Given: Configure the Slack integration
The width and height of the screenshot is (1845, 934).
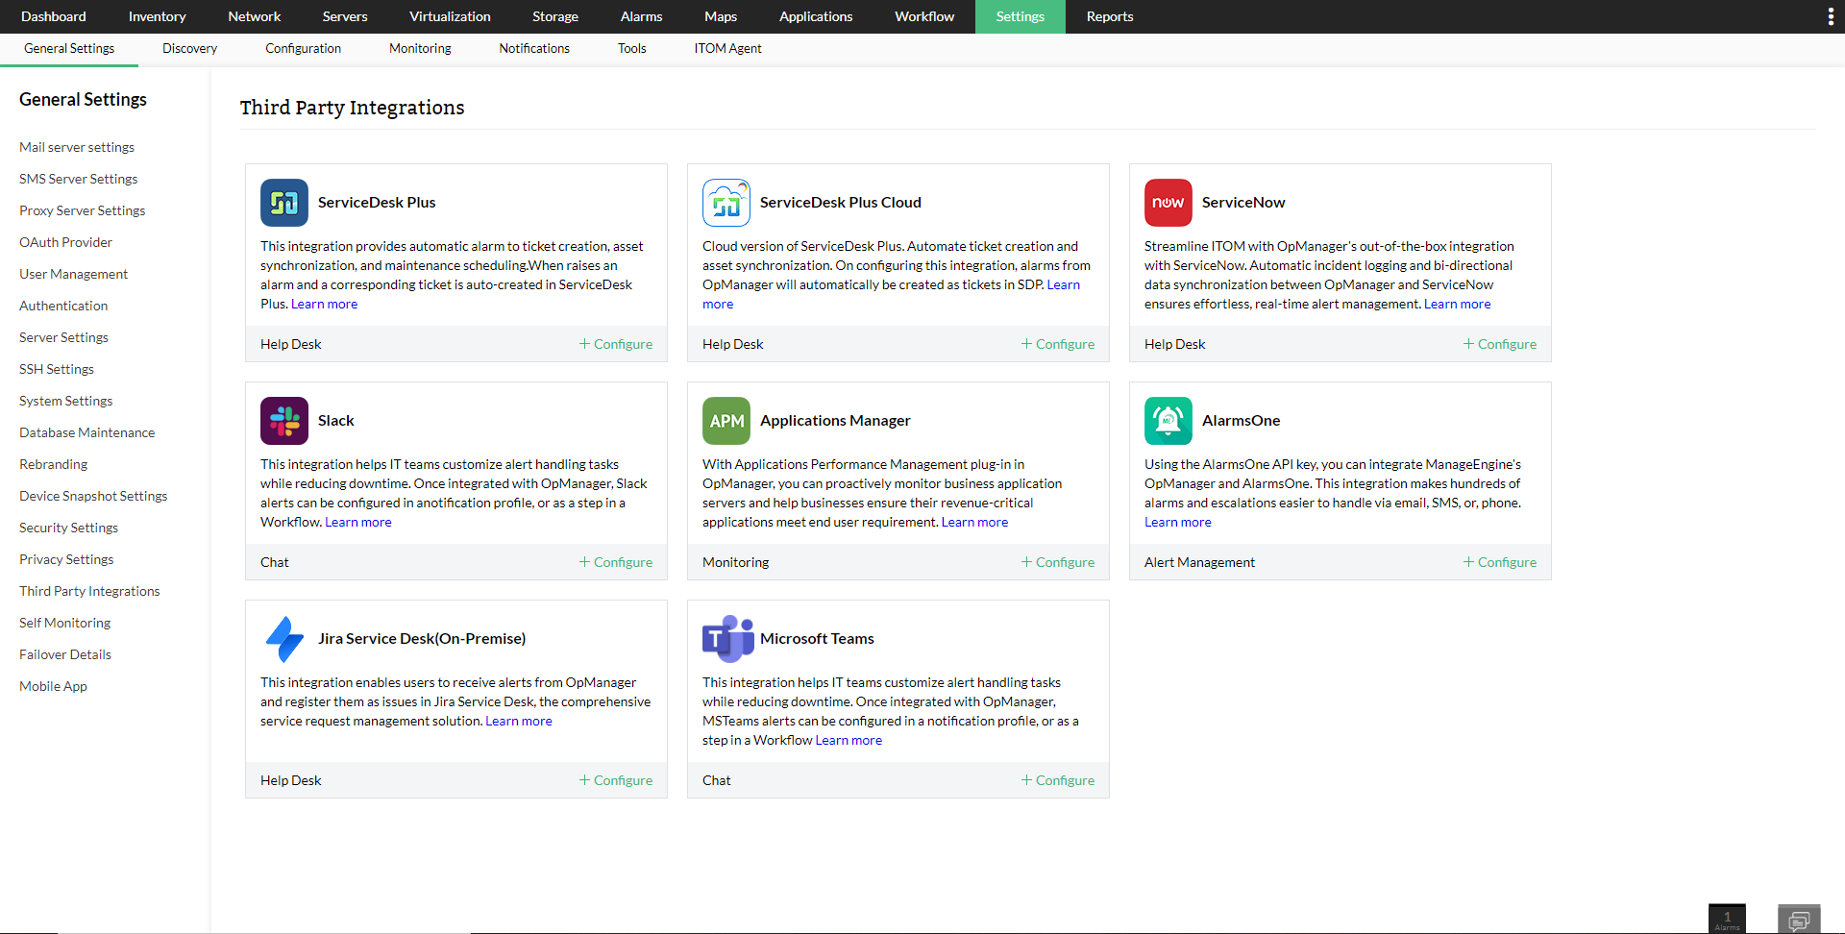Looking at the screenshot, I should pos(616,562).
